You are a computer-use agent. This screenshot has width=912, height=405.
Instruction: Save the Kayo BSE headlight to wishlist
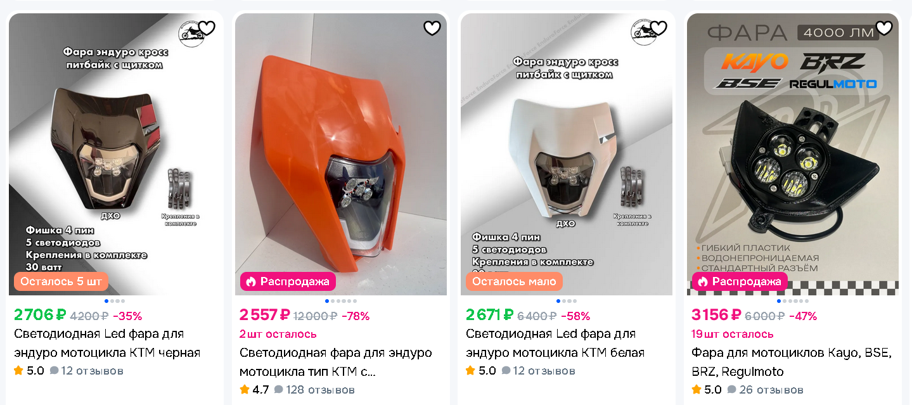tap(884, 28)
